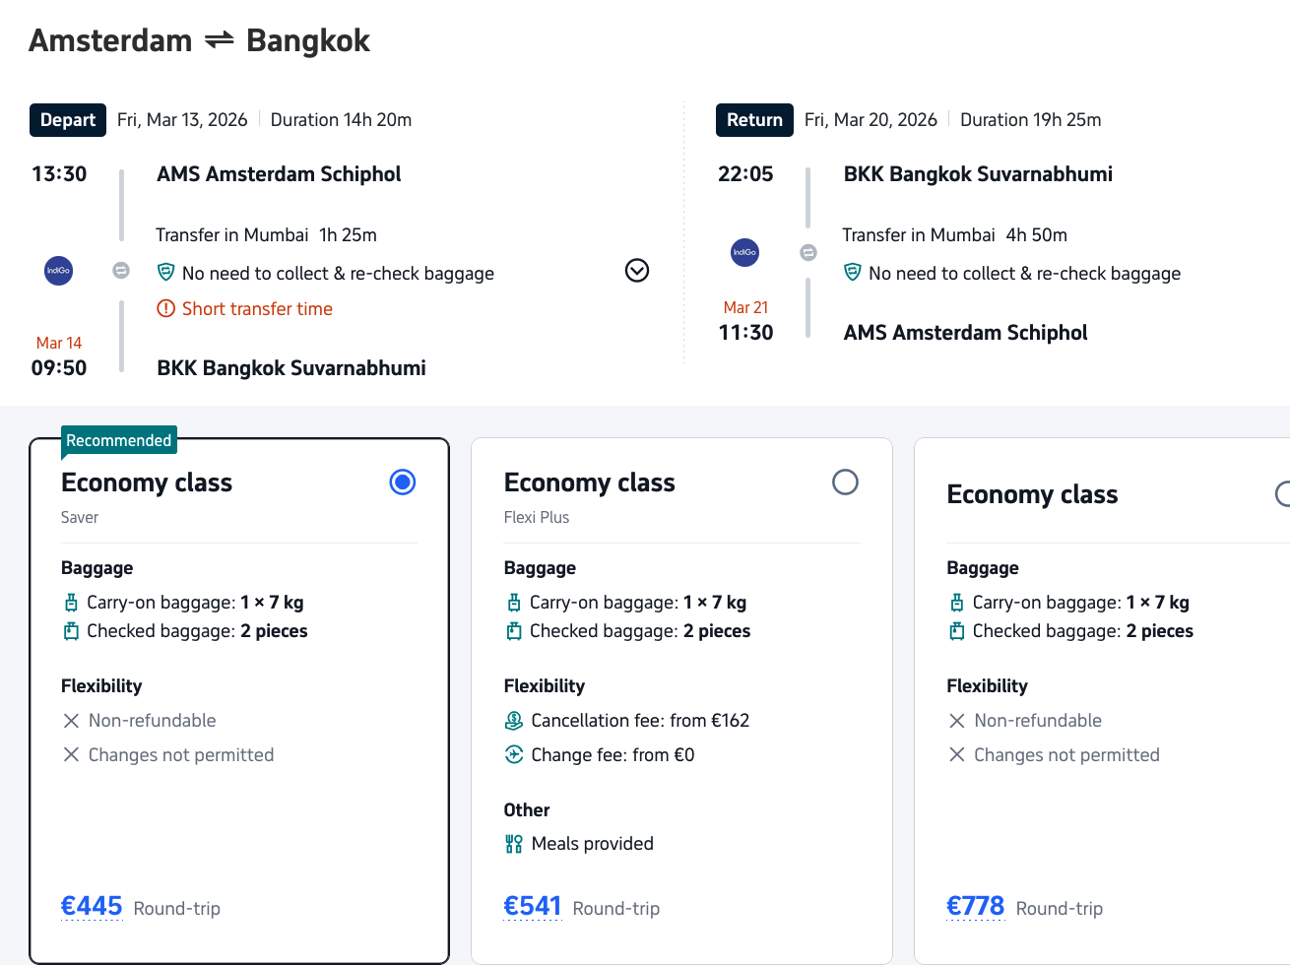Screen dimensions: 1290x965
Task: Click the Recommended tag on Saver card
Action: tap(119, 440)
